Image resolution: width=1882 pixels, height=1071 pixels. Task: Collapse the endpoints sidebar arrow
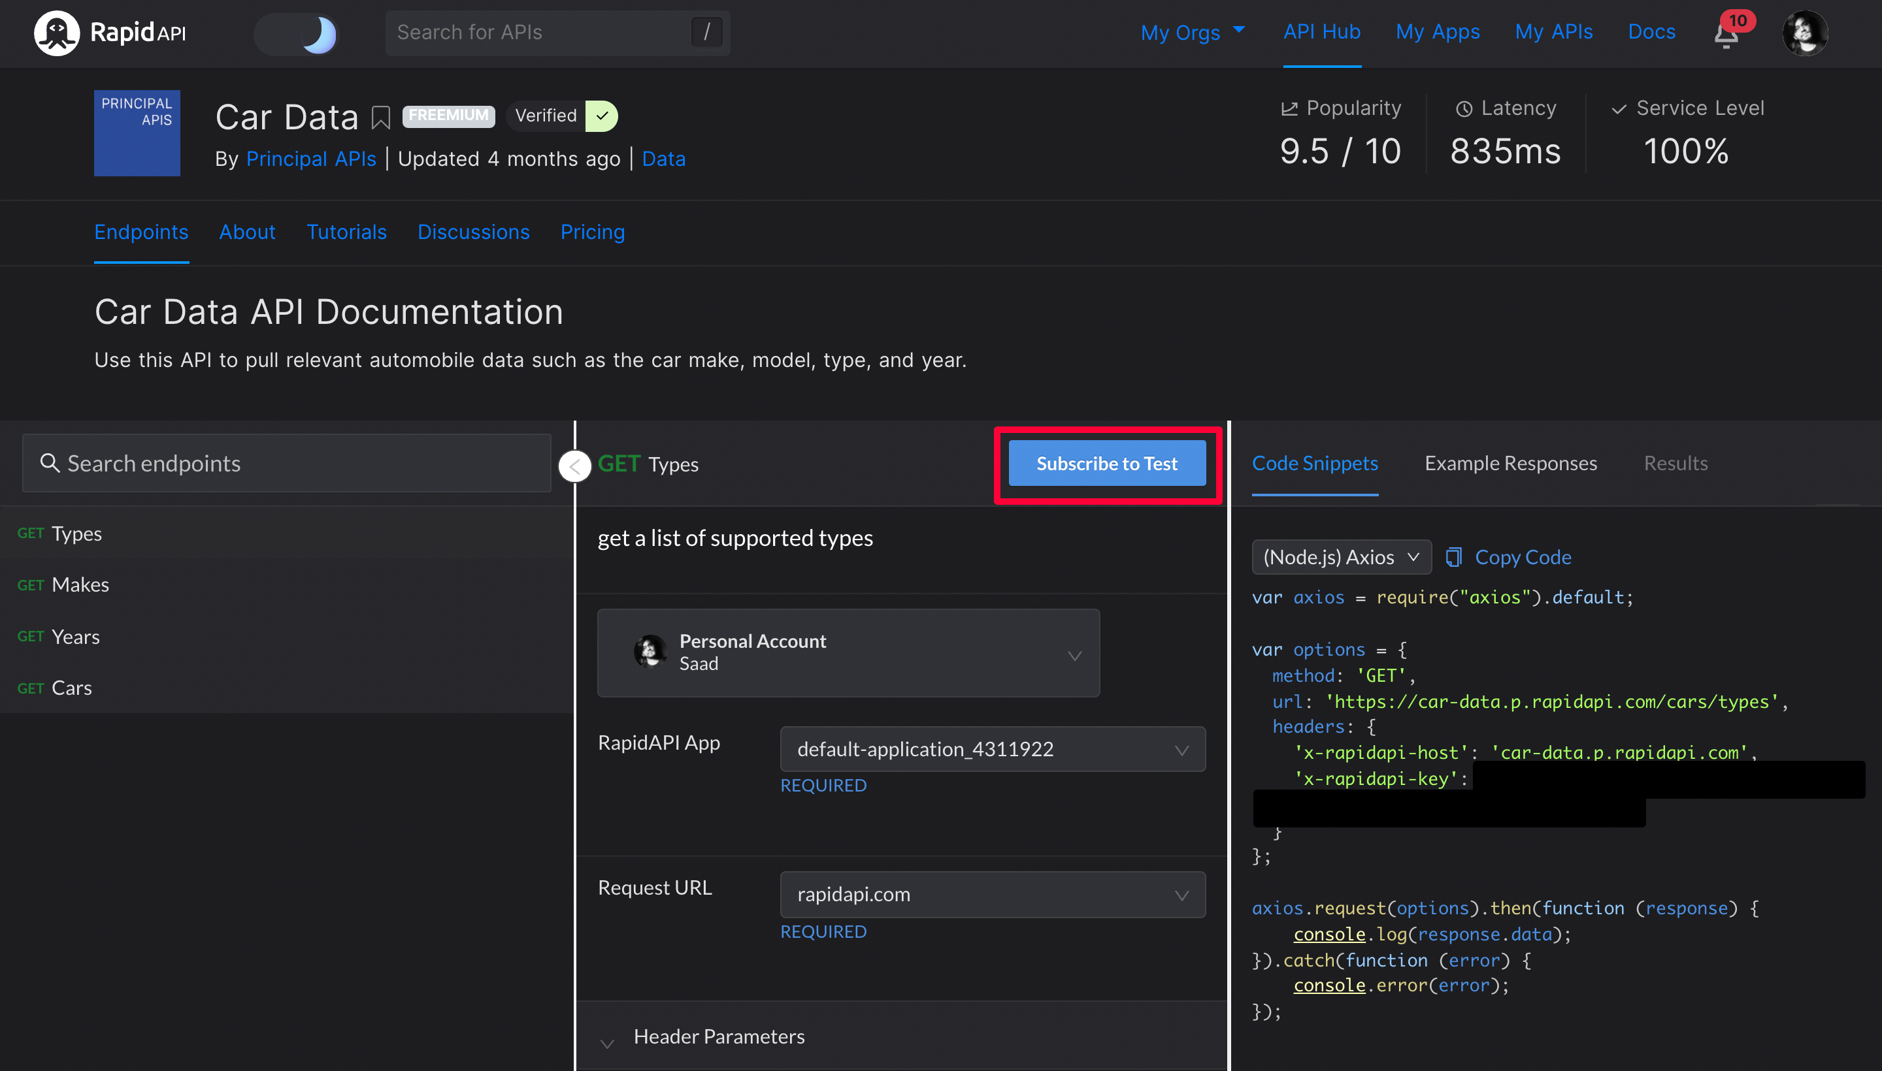coord(575,466)
